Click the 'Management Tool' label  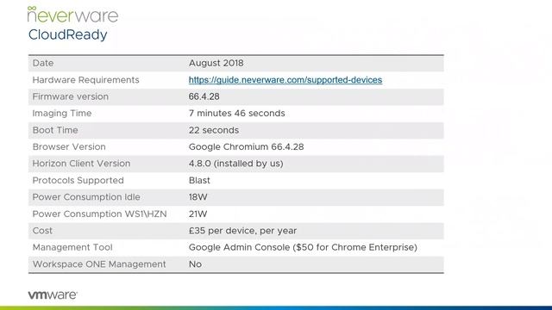(72, 247)
